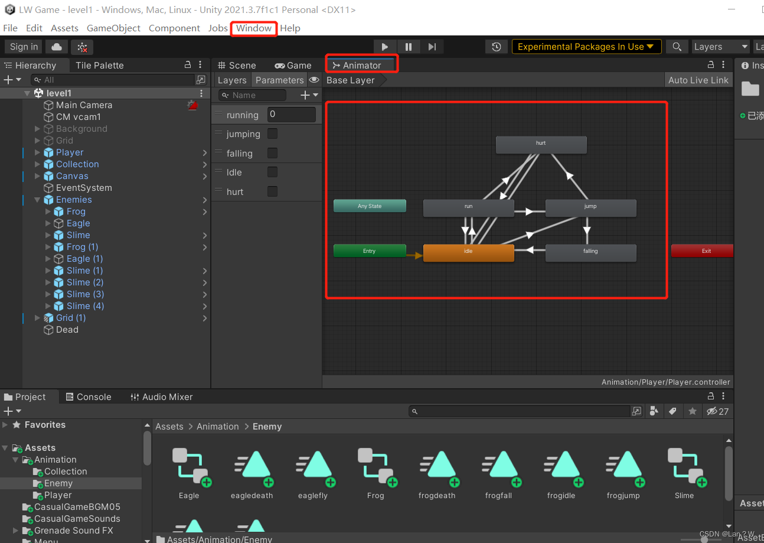The height and width of the screenshot is (543, 764).
Task: Collapse the Enemies object in Hierarchy
Action: pyautogui.click(x=38, y=200)
